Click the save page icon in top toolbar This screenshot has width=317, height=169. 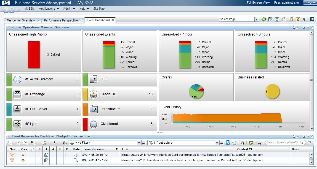click(270, 19)
